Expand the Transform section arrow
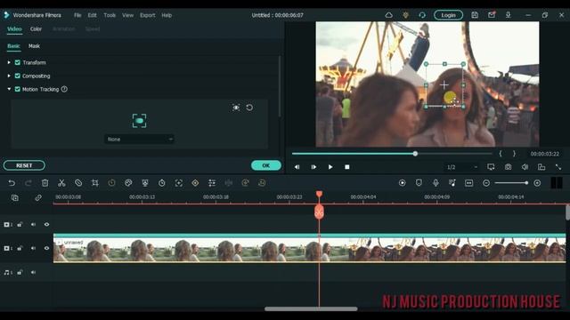 pyautogui.click(x=9, y=62)
